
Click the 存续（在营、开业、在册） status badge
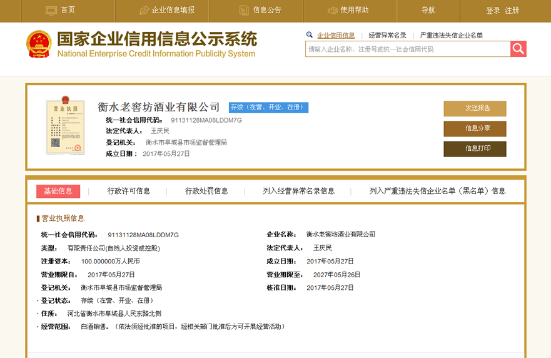[268, 107]
